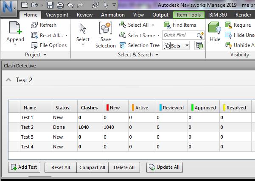255x181 pixels.
Task: Open File Options
Action: click(49, 45)
